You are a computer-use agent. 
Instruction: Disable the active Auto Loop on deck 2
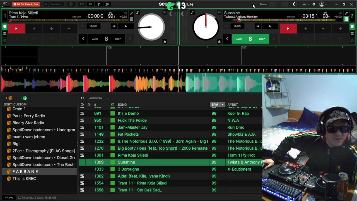[x=250, y=39]
